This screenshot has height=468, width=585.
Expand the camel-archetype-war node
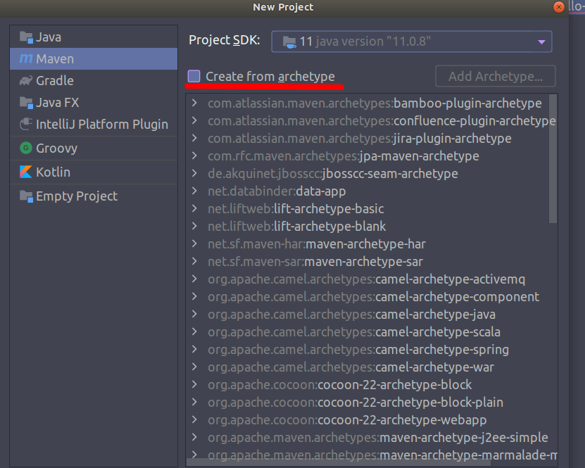point(194,367)
